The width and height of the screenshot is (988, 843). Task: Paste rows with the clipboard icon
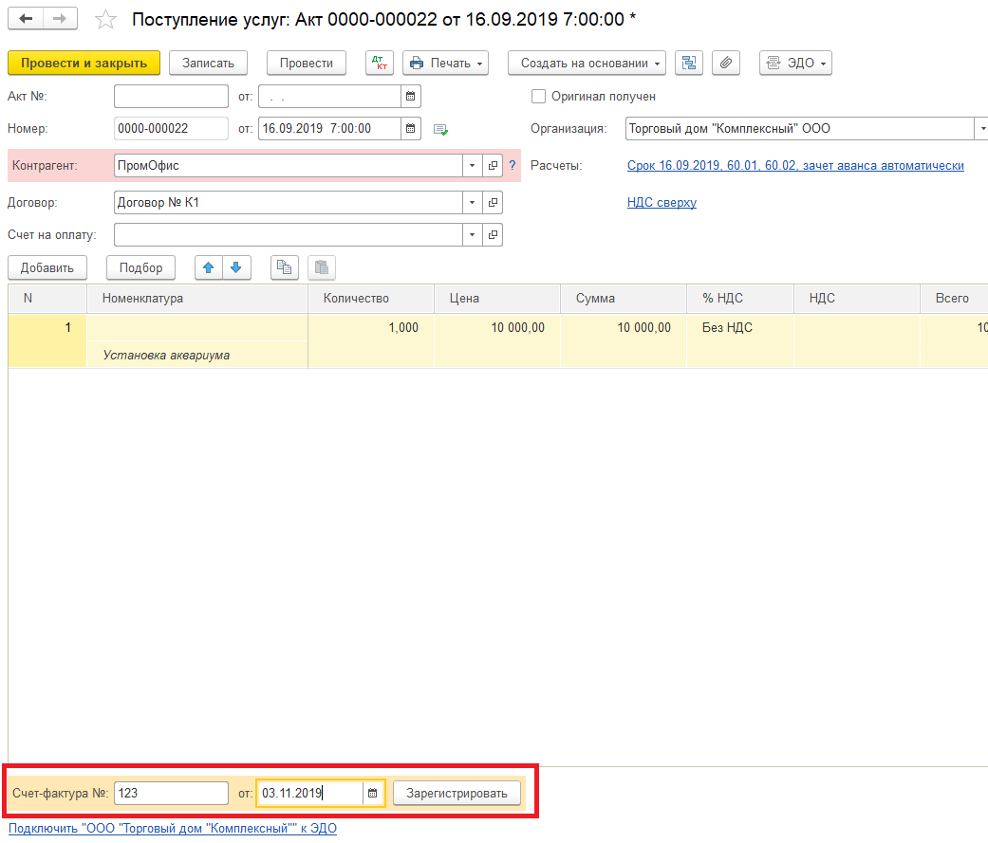[x=322, y=267]
